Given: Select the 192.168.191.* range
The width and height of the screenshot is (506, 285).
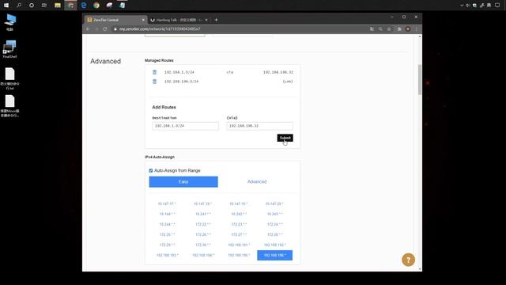Looking at the screenshot, I should tap(239, 245).
